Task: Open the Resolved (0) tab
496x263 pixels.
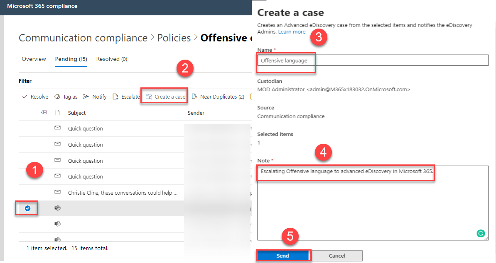Action: (111, 59)
